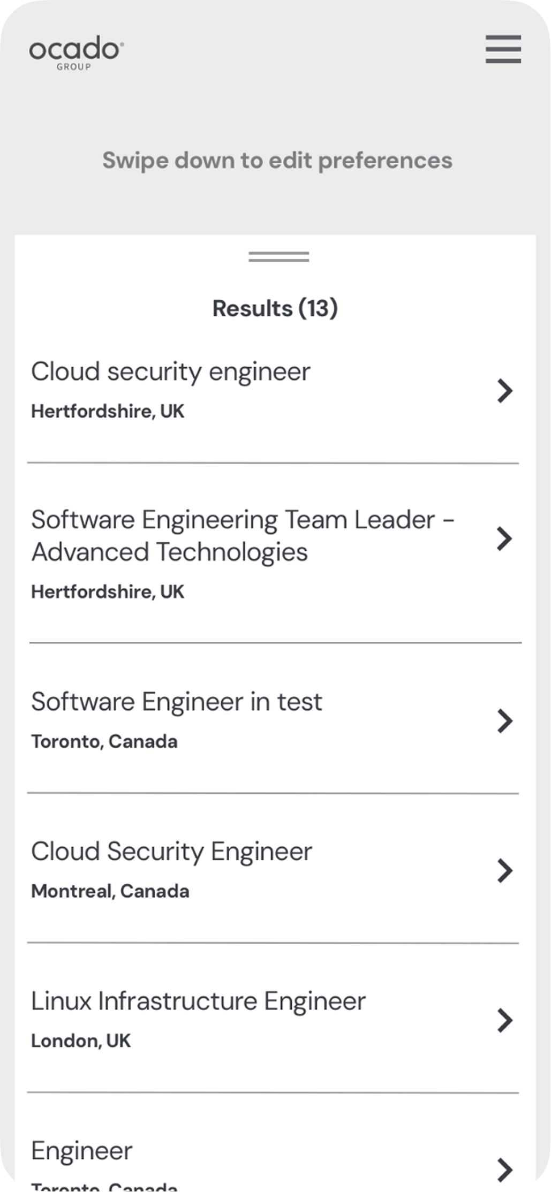Click the Toronto, Canada location under Software Engineer in test
The image size is (551, 1192).
pyautogui.click(x=104, y=741)
